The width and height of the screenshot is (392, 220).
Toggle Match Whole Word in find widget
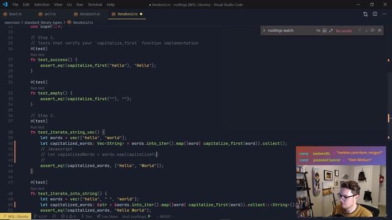pyautogui.click(x=325, y=31)
